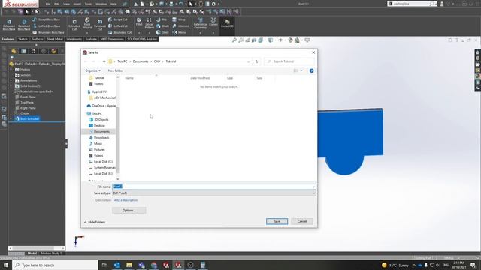Click the File name input field
This screenshot has width=481, height=270.
coord(213,187)
